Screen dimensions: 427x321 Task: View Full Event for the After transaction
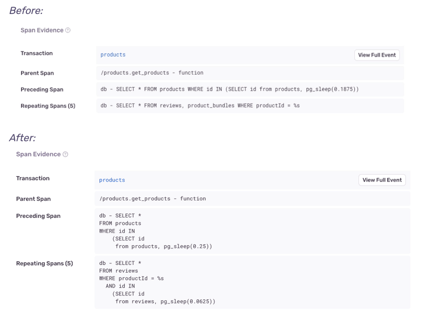382,180
